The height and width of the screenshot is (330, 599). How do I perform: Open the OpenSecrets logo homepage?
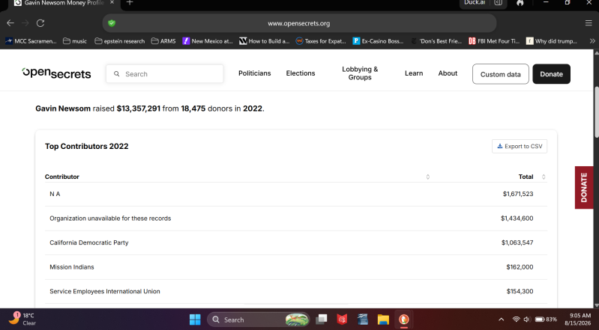click(x=56, y=73)
